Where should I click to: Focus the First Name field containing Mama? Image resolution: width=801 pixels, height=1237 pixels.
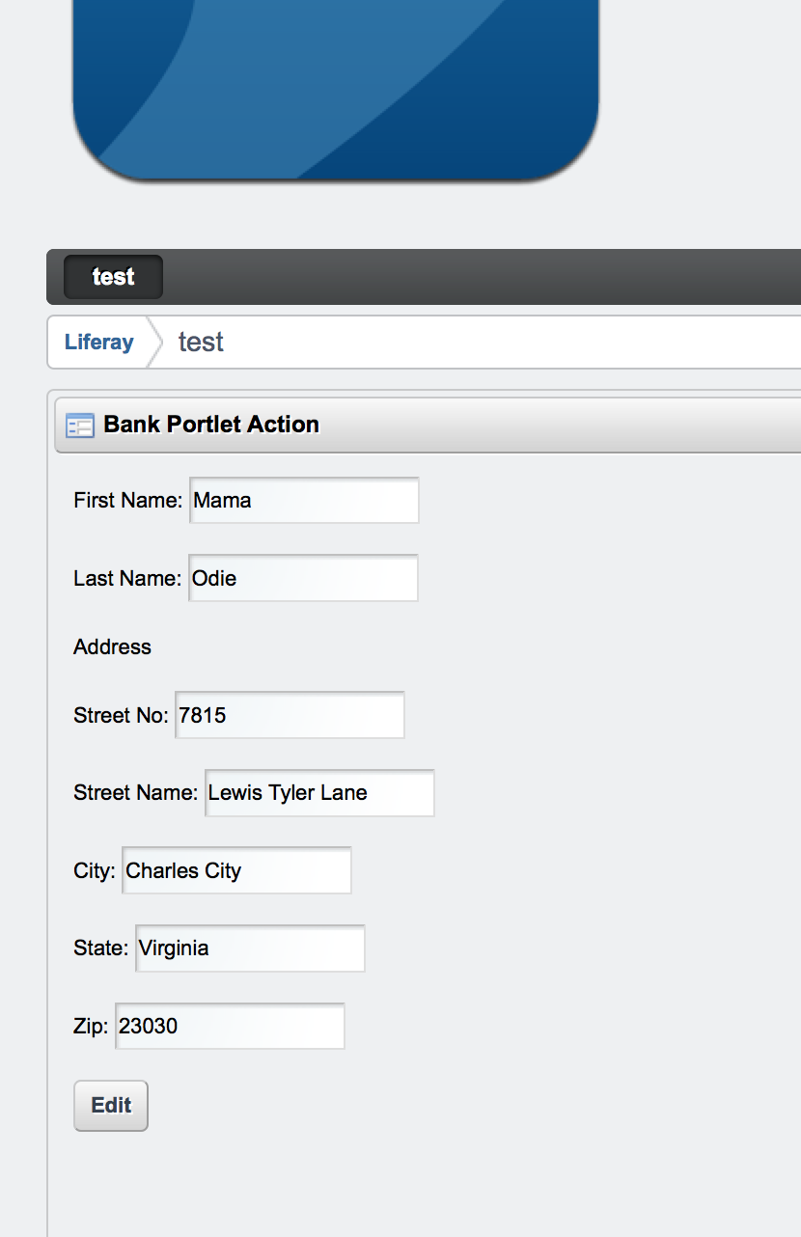click(304, 500)
